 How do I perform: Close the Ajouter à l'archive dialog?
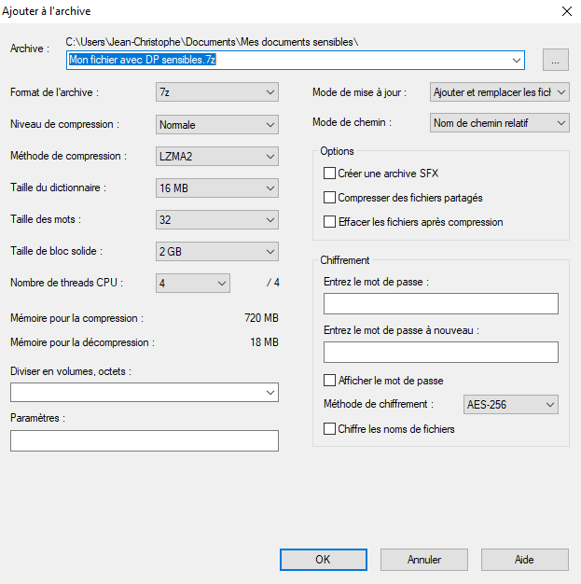coord(566,11)
